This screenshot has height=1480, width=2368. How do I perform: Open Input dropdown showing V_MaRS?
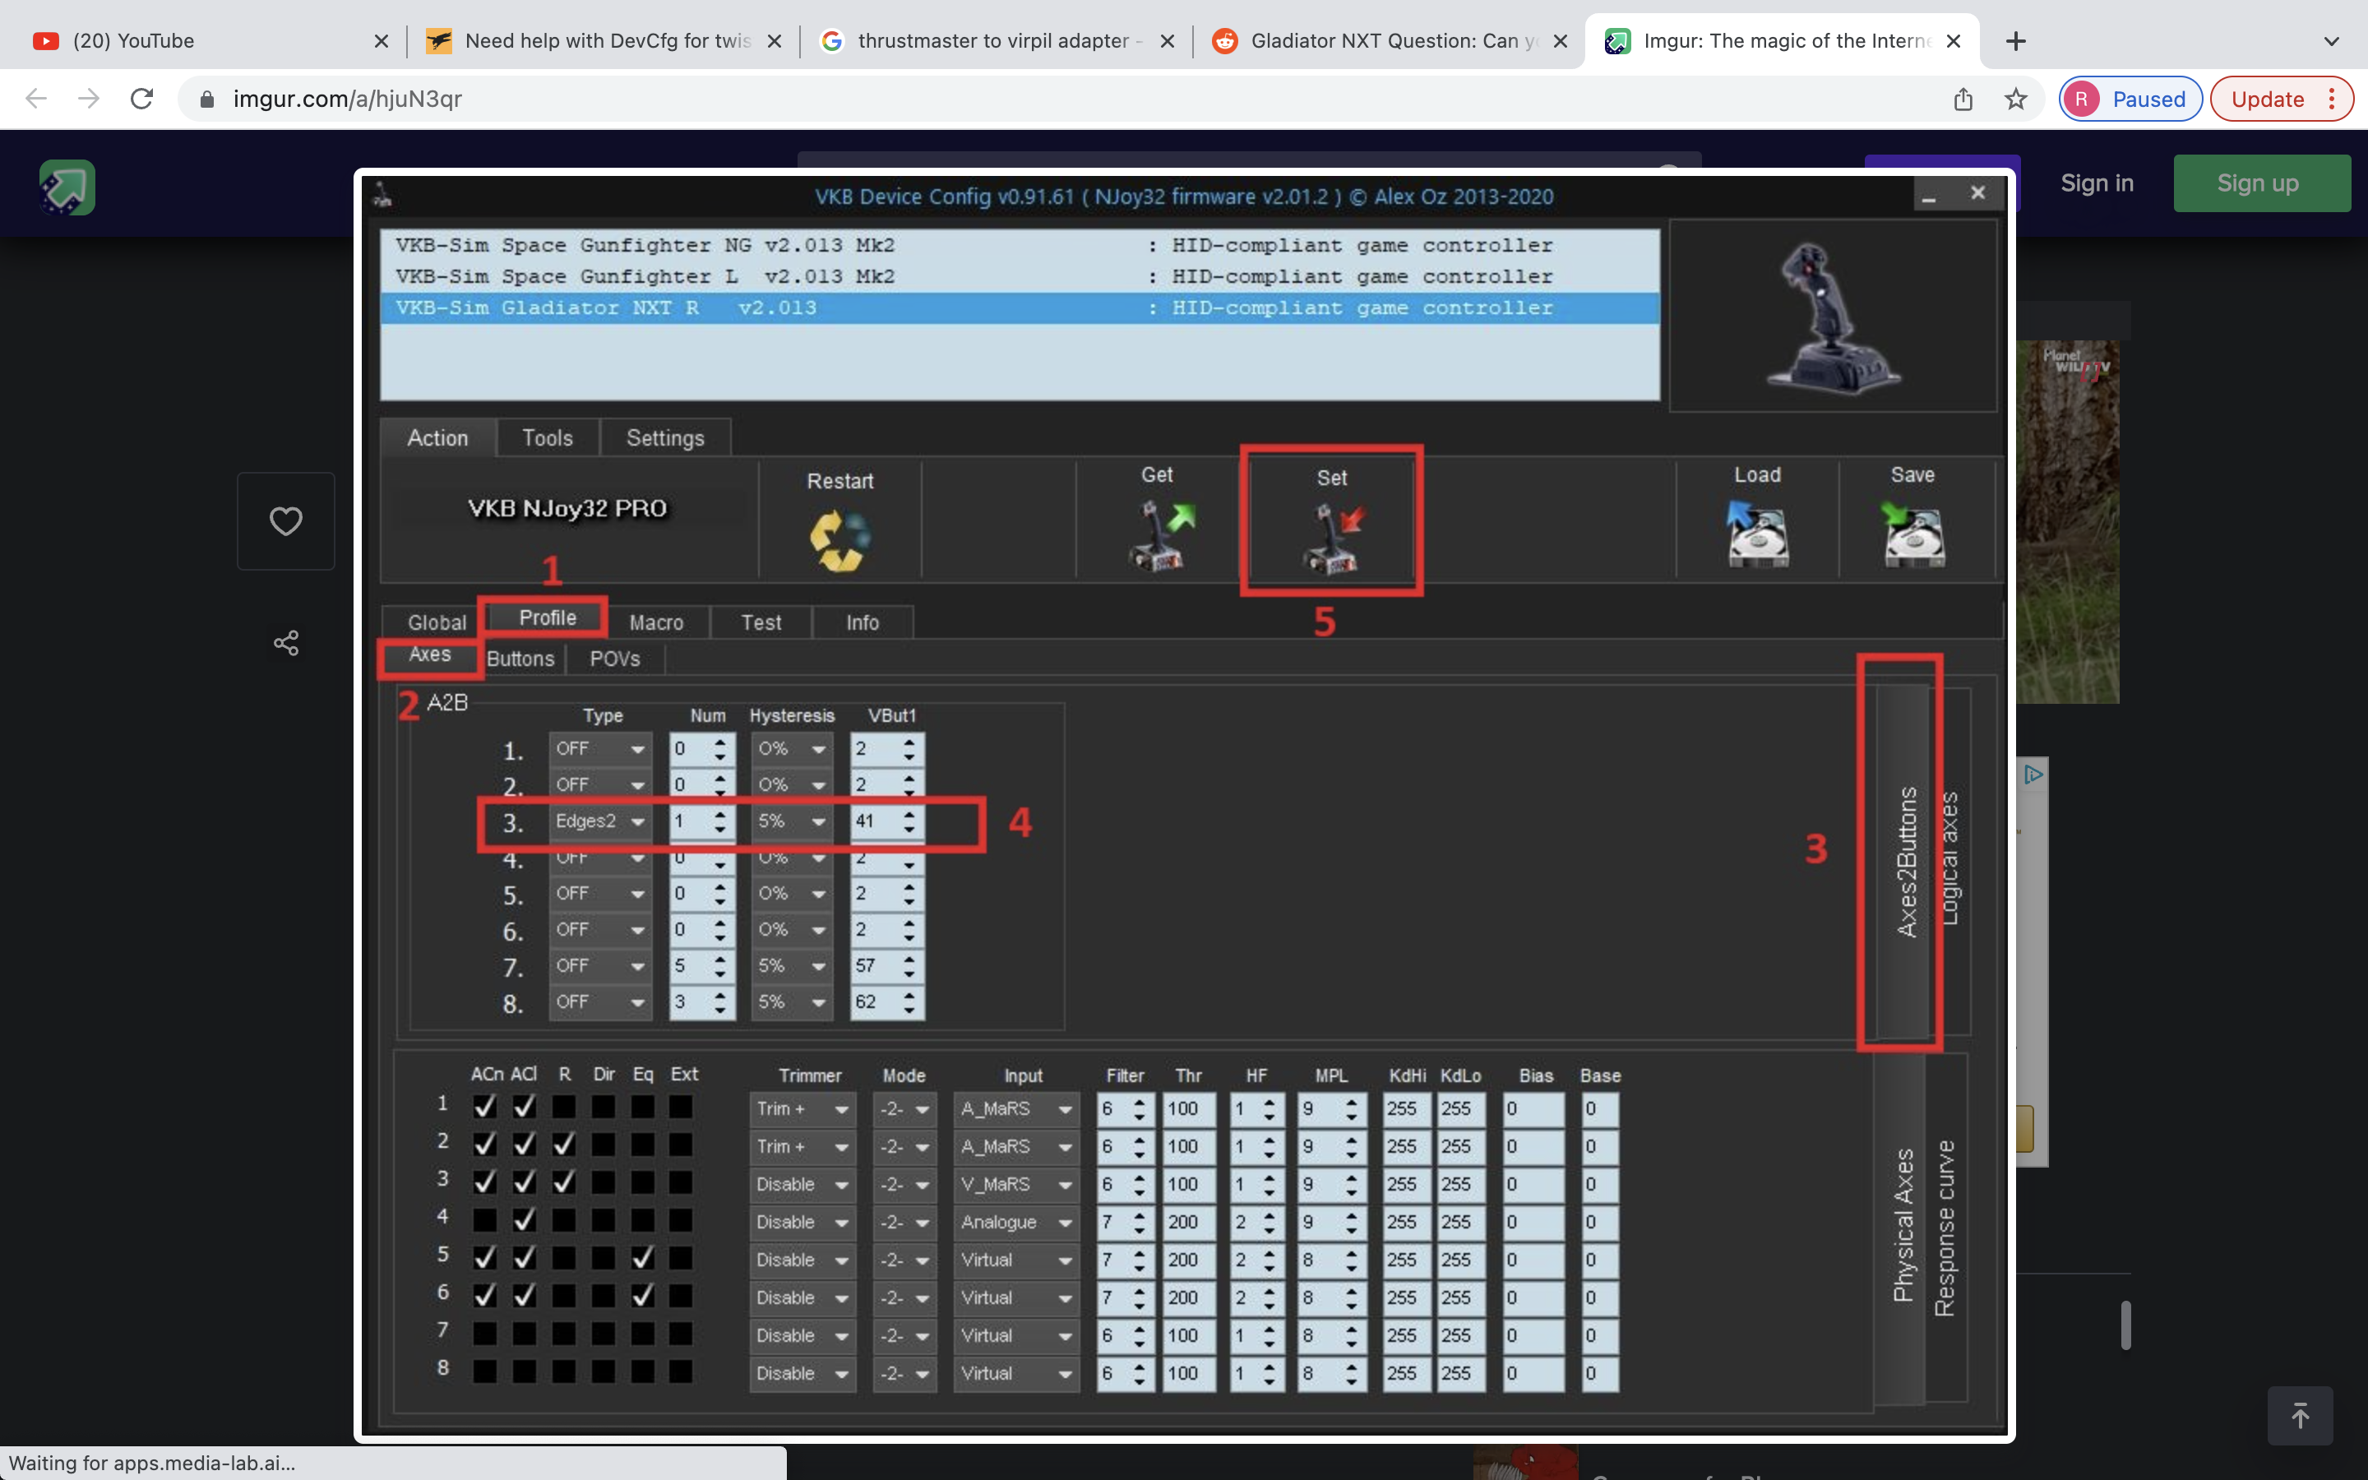pos(1015,1184)
